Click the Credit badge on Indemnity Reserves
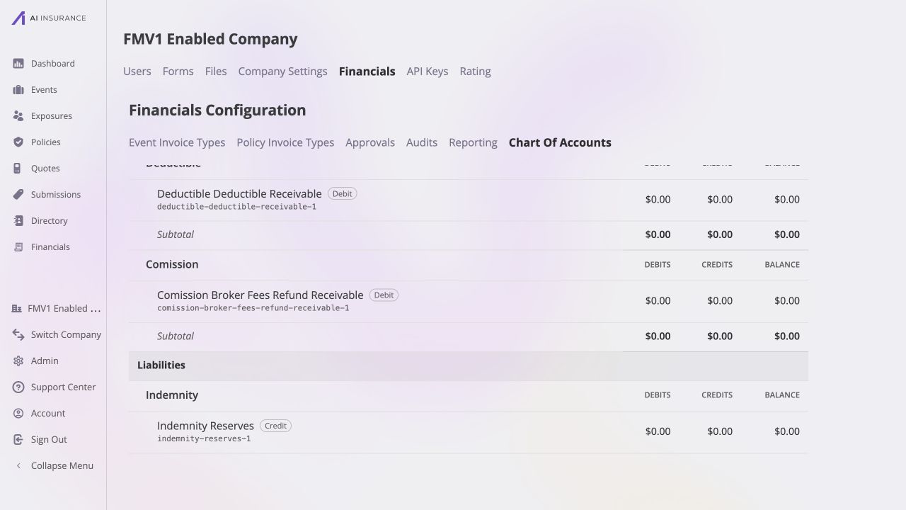 [x=275, y=426]
